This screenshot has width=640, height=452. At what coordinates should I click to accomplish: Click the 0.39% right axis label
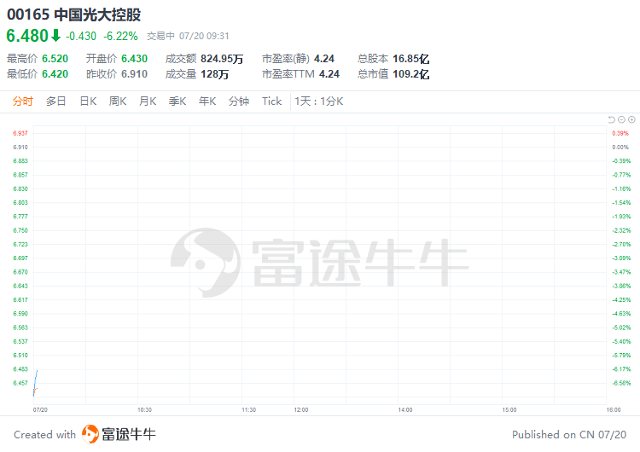[620, 133]
